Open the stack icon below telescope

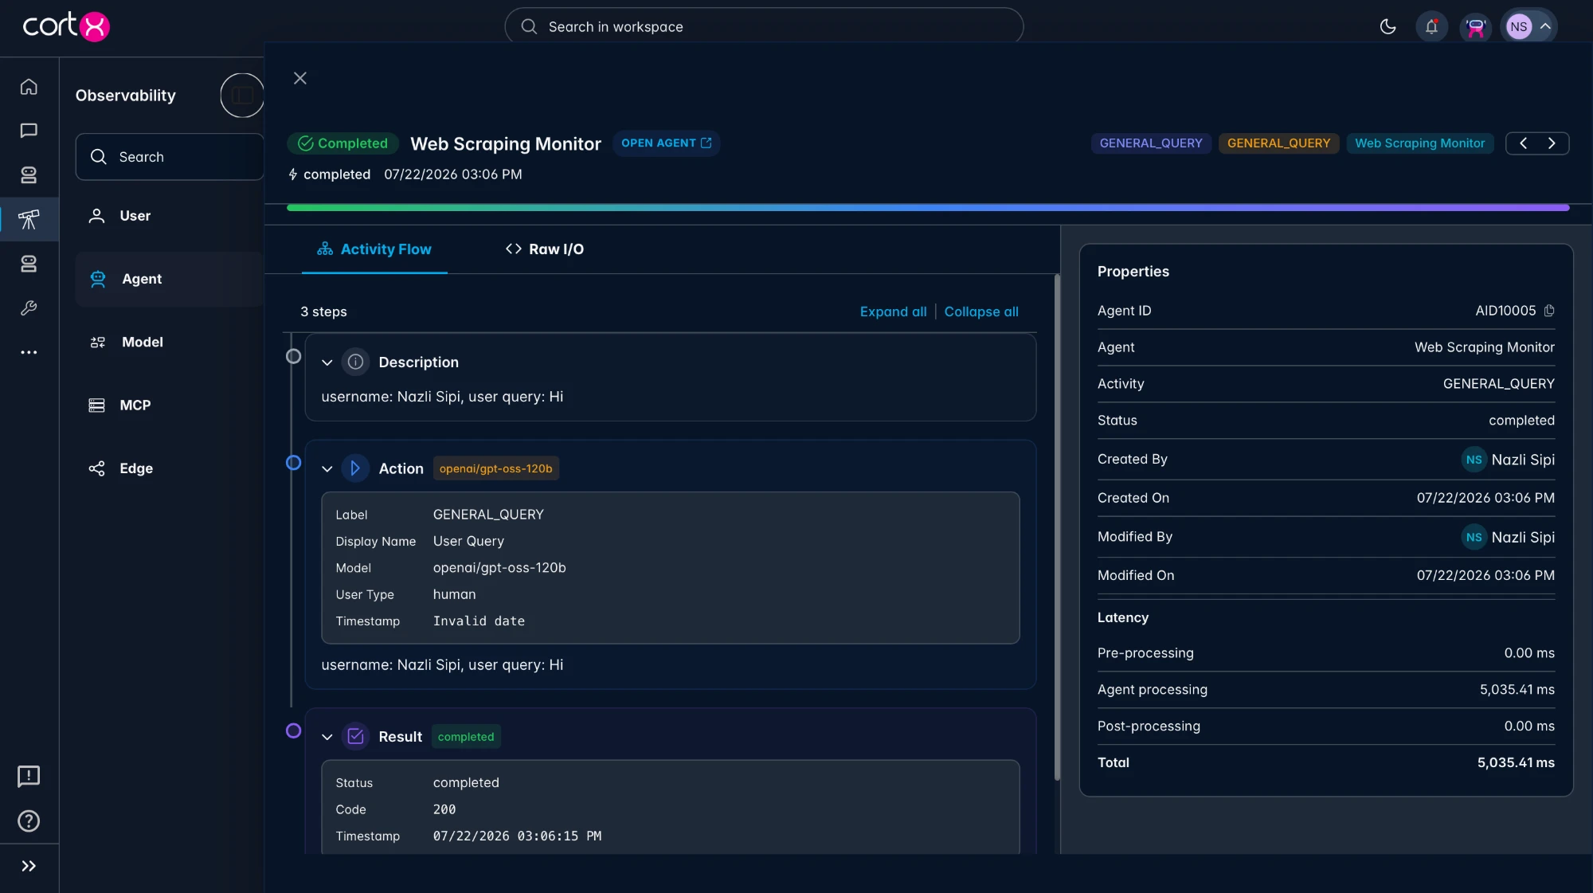29,264
